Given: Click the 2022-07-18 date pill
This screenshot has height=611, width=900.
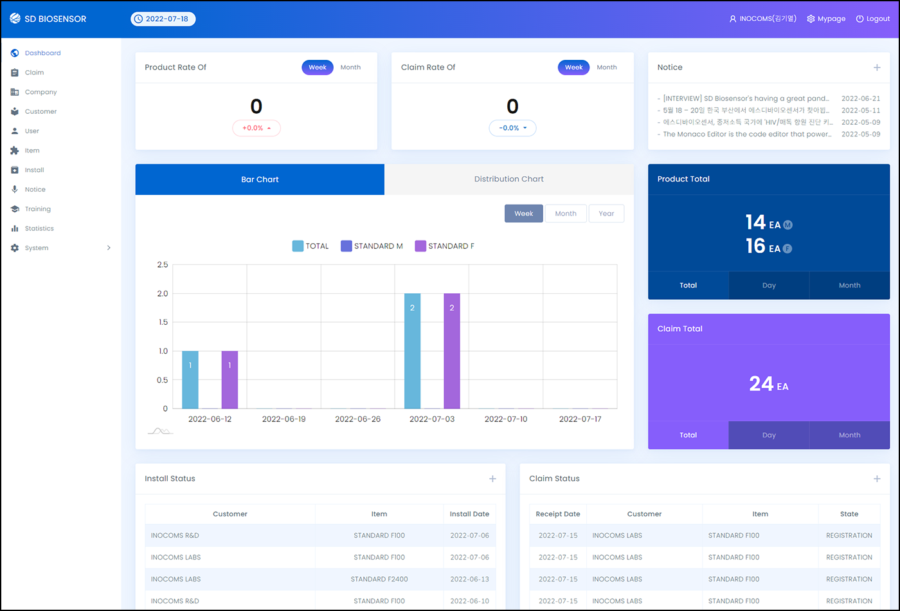Looking at the screenshot, I should 163,19.
